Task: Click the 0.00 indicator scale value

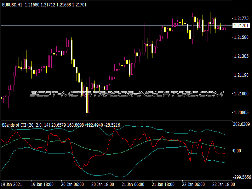Action: pyautogui.click(x=237, y=151)
